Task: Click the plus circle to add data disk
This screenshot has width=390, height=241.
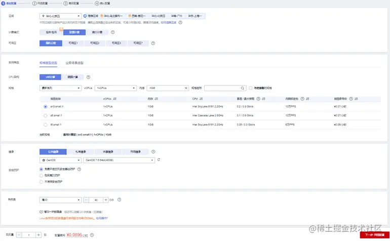Action: point(42,212)
